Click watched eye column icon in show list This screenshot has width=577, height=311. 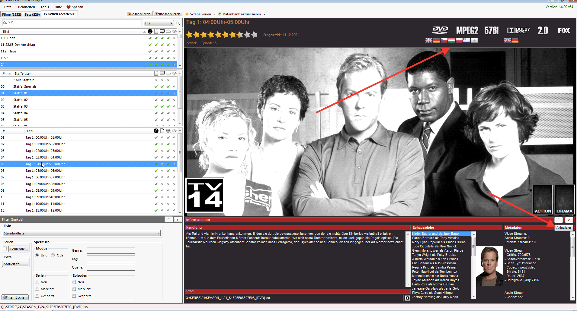[174, 31]
